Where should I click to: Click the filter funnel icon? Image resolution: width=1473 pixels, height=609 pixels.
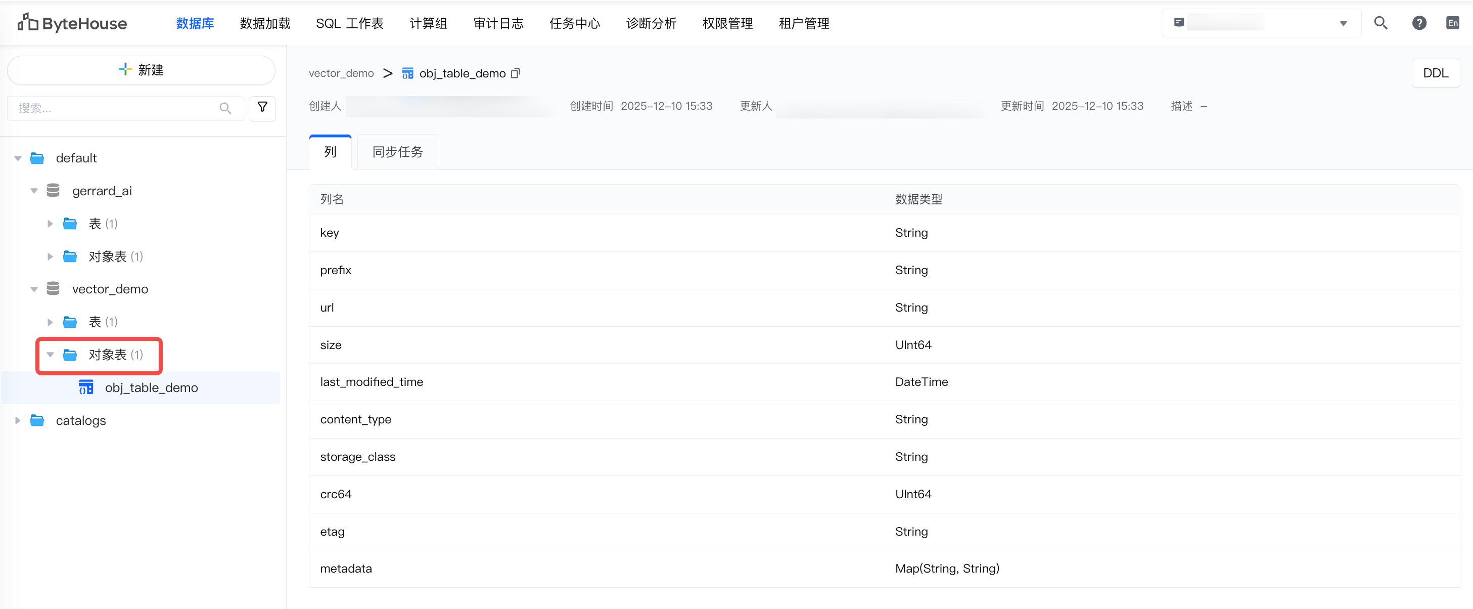pyautogui.click(x=262, y=107)
